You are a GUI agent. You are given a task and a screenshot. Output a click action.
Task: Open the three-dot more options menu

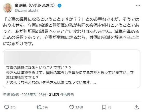138,6
